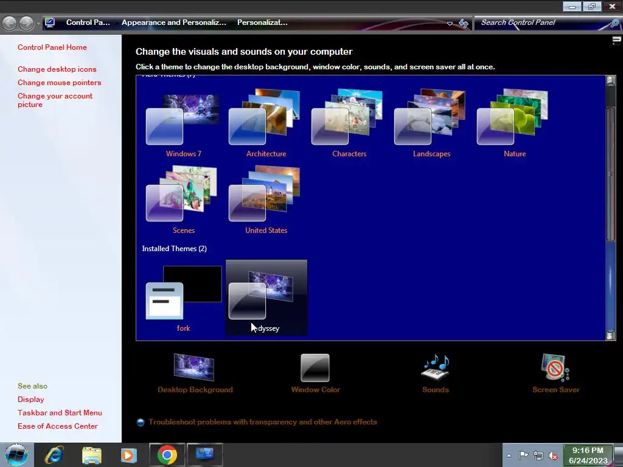623x467 pixels.
Task: Click theme list scrollbar up arrow
Action: coord(610,81)
